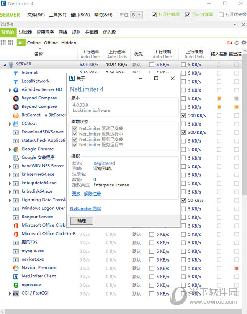Click the CGI / FastCGI php icon

click(16, 293)
